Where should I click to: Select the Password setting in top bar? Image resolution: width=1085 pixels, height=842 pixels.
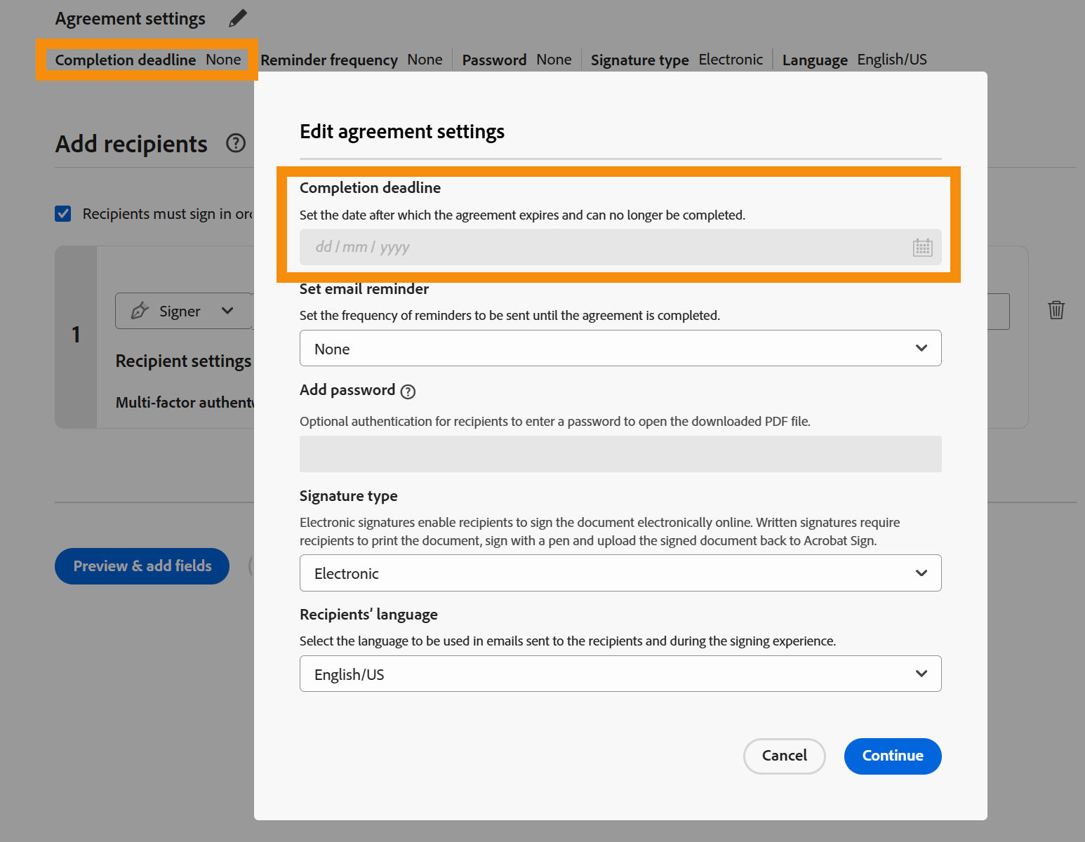point(517,60)
